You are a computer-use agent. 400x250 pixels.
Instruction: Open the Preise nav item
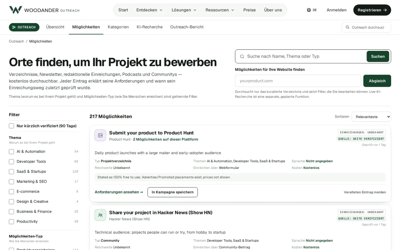pos(249,10)
